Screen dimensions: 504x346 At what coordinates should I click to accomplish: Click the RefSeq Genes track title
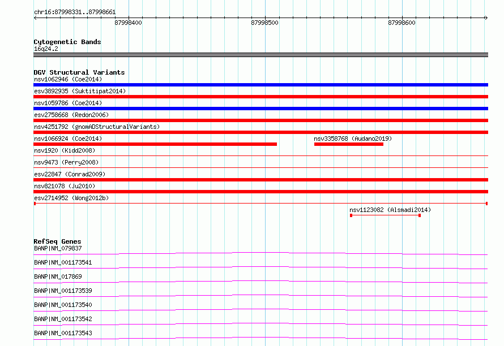click(x=57, y=241)
